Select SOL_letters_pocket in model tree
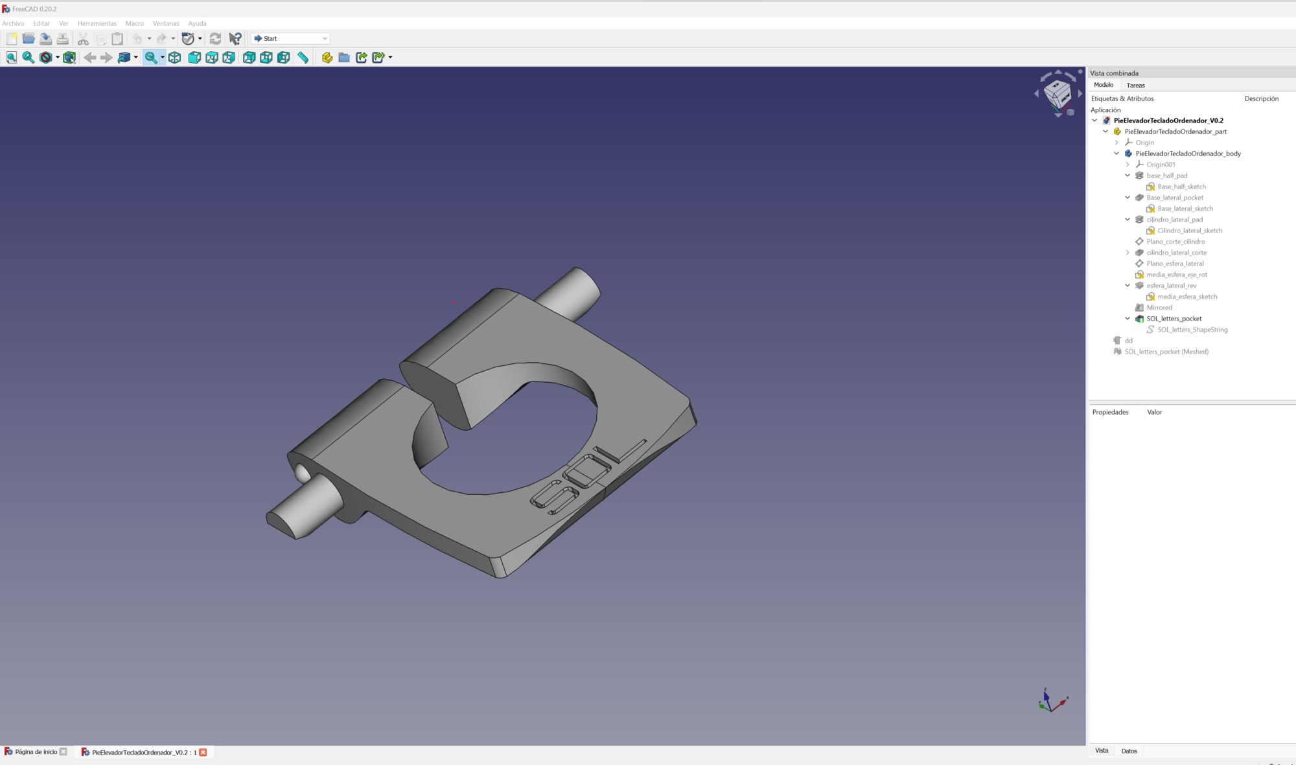 tap(1174, 319)
